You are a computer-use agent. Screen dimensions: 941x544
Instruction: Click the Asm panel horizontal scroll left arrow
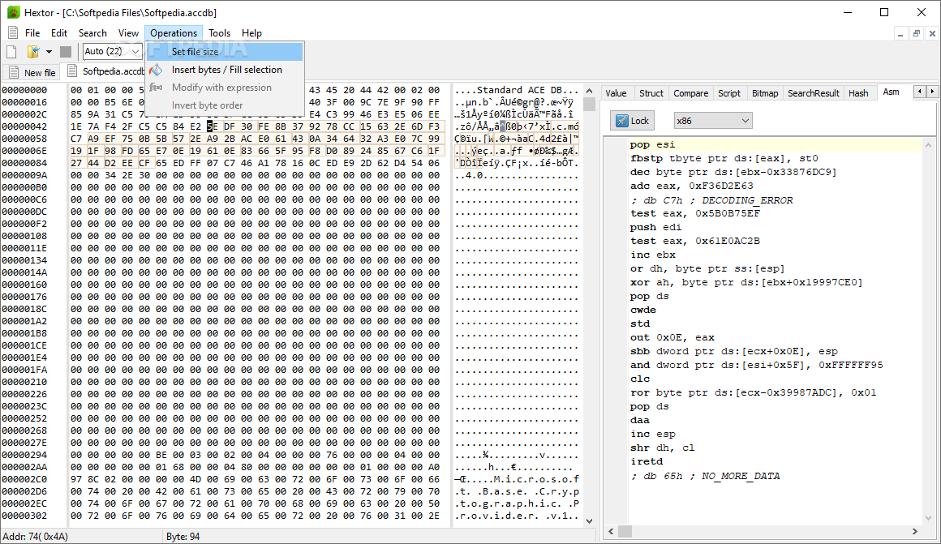pos(612,531)
